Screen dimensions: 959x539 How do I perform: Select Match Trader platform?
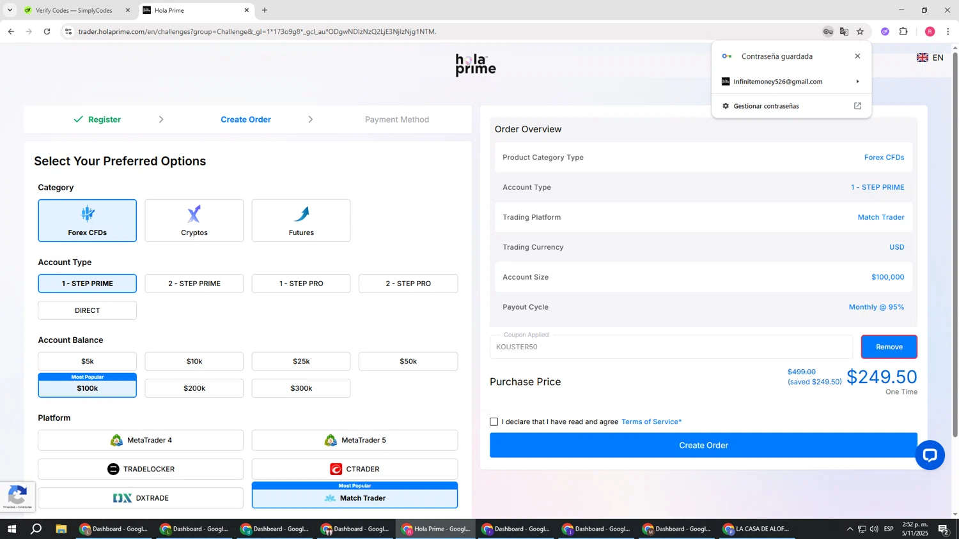355,496
